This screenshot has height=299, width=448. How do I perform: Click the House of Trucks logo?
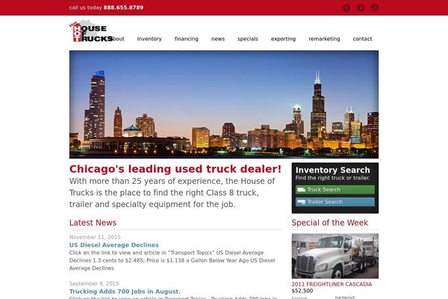point(91,31)
